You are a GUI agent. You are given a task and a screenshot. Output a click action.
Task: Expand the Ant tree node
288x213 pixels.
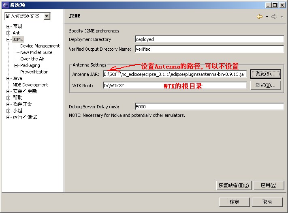pyautogui.click(x=8, y=33)
